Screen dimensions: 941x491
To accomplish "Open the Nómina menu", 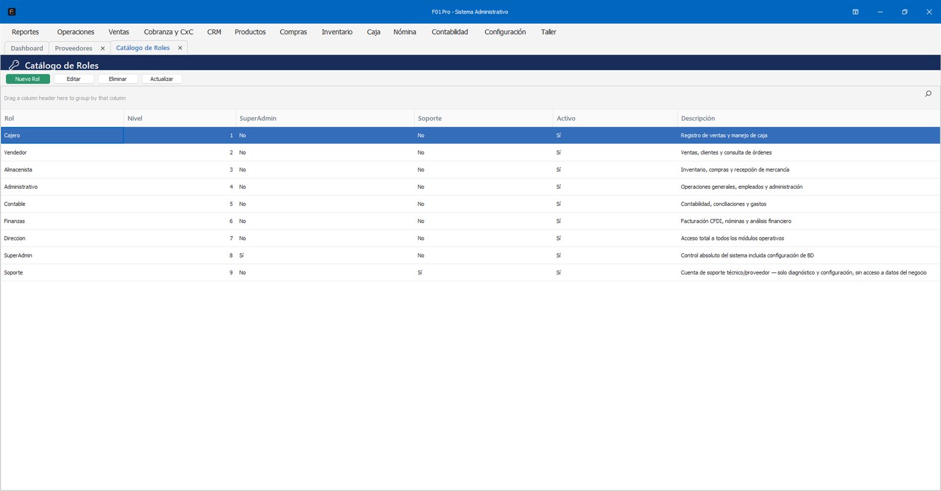I will click(405, 32).
